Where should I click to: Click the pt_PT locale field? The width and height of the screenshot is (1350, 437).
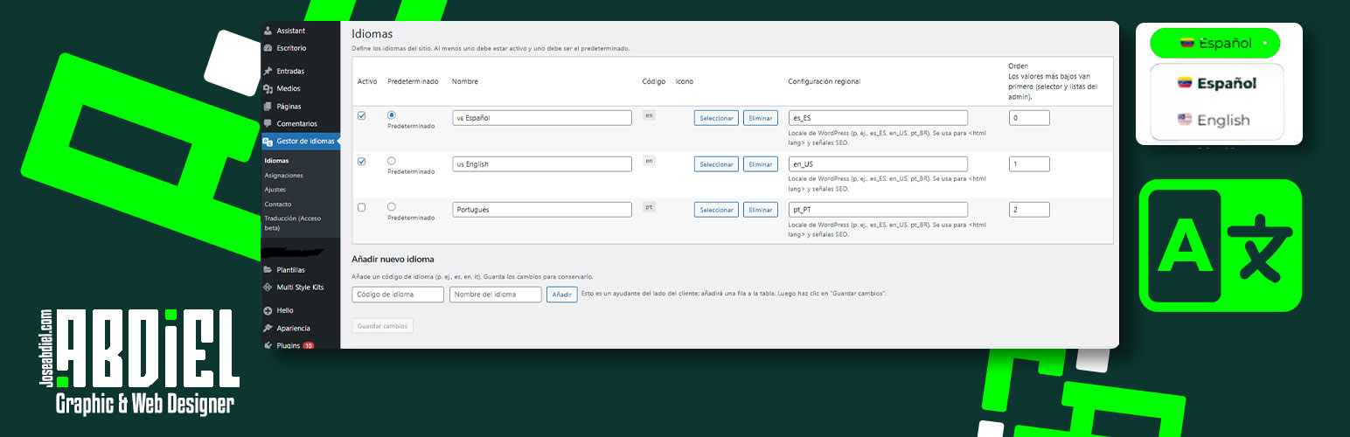(x=878, y=210)
